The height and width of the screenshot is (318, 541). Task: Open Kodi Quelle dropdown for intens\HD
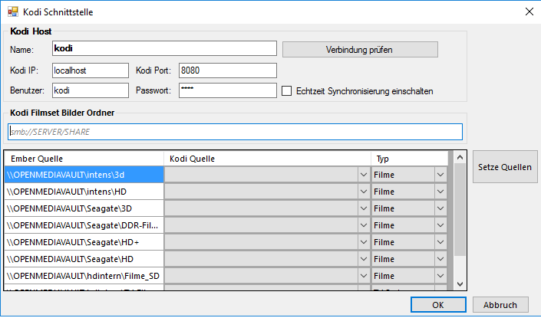pos(363,192)
